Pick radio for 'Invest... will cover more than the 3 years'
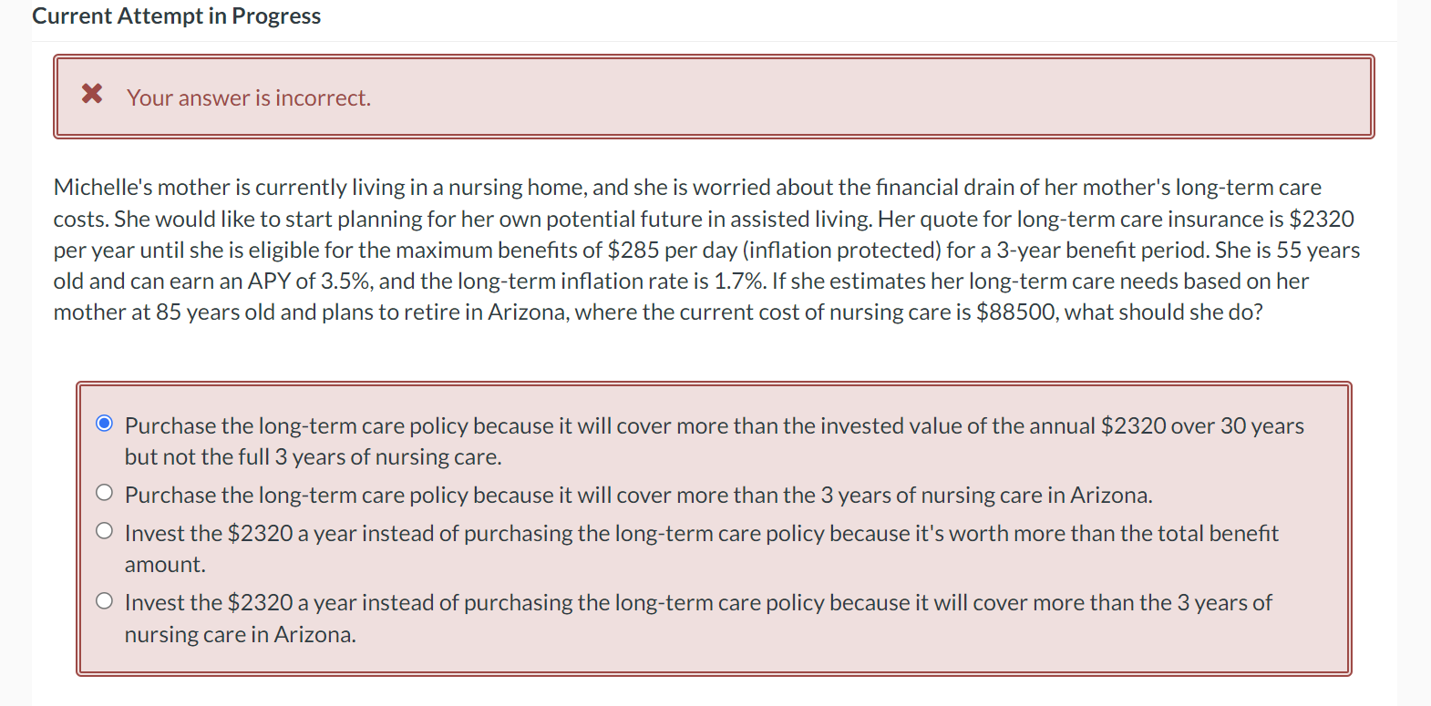1431x706 pixels. tap(105, 600)
